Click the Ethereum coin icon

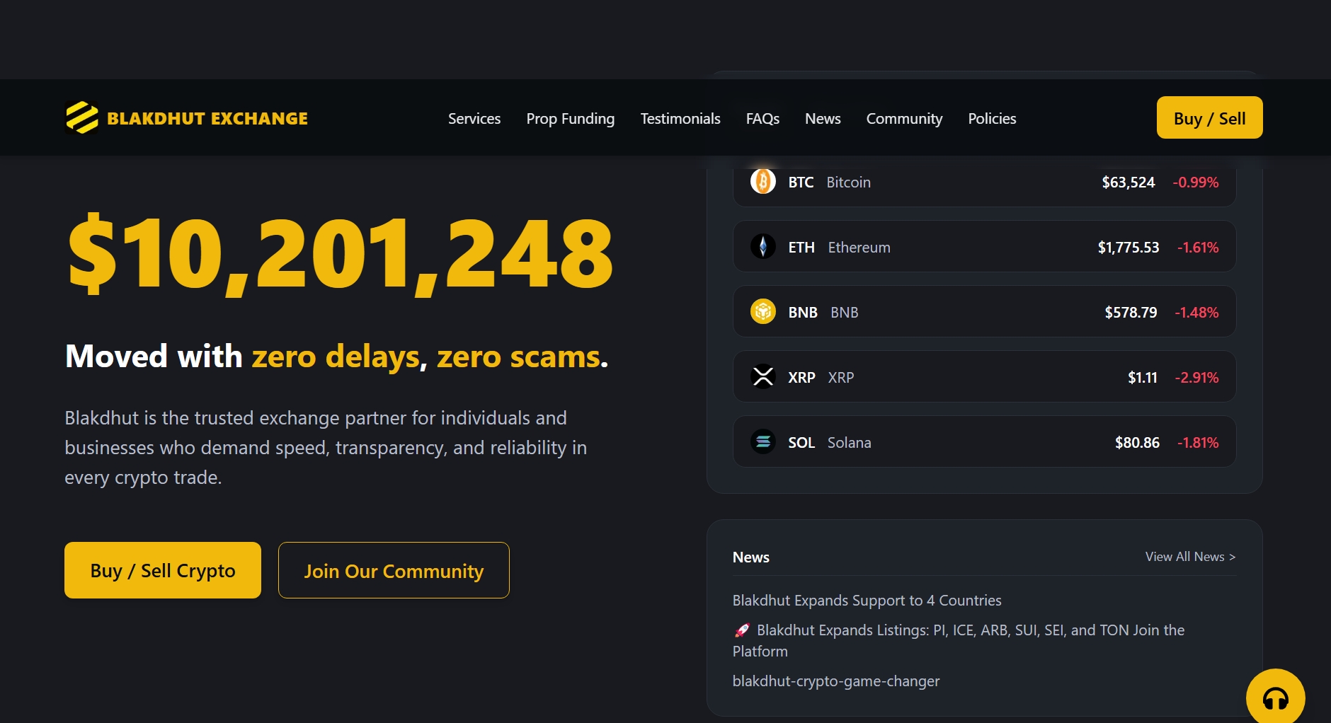pyautogui.click(x=763, y=247)
